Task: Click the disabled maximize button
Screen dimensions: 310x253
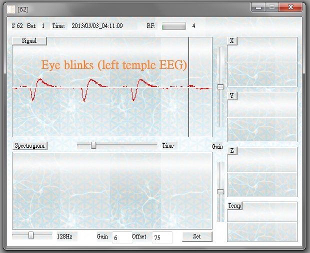Action: [x=272, y=7]
